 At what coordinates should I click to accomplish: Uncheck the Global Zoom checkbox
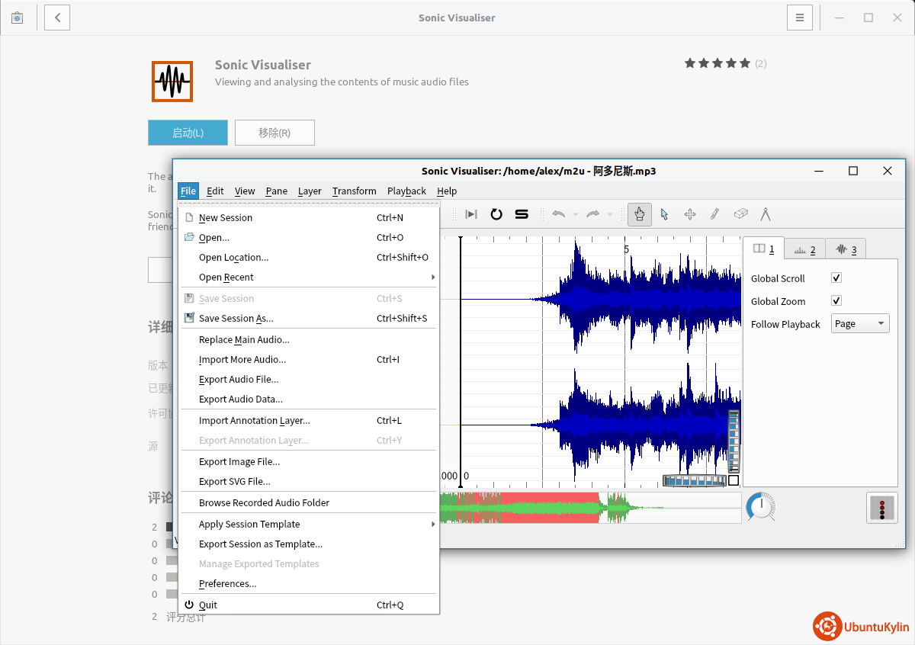(x=836, y=301)
